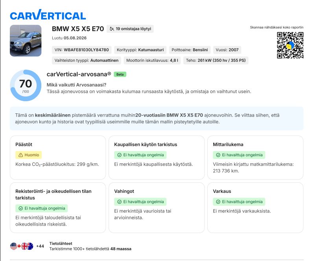The height and width of the screenshot is (261, 312).
Task: Click the checkmark icon under Mittarilukema
Action: (218, 155)
